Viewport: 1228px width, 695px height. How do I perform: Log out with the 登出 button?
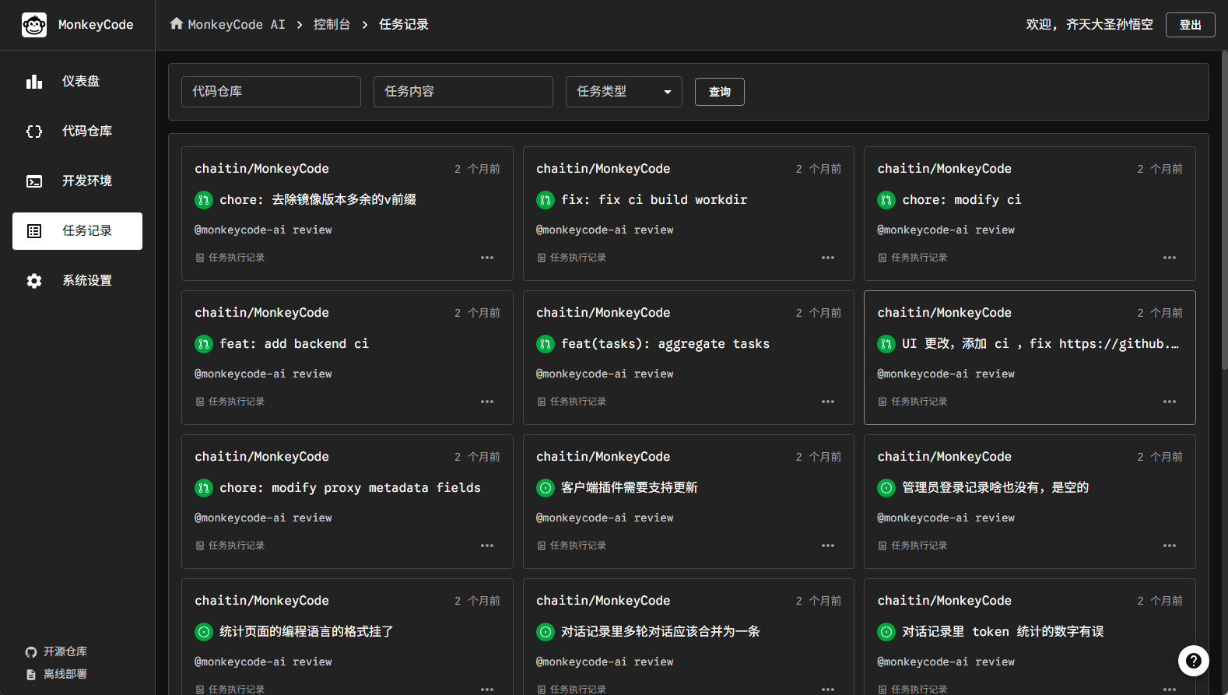pyautogui.click(x=1190, y=25)
